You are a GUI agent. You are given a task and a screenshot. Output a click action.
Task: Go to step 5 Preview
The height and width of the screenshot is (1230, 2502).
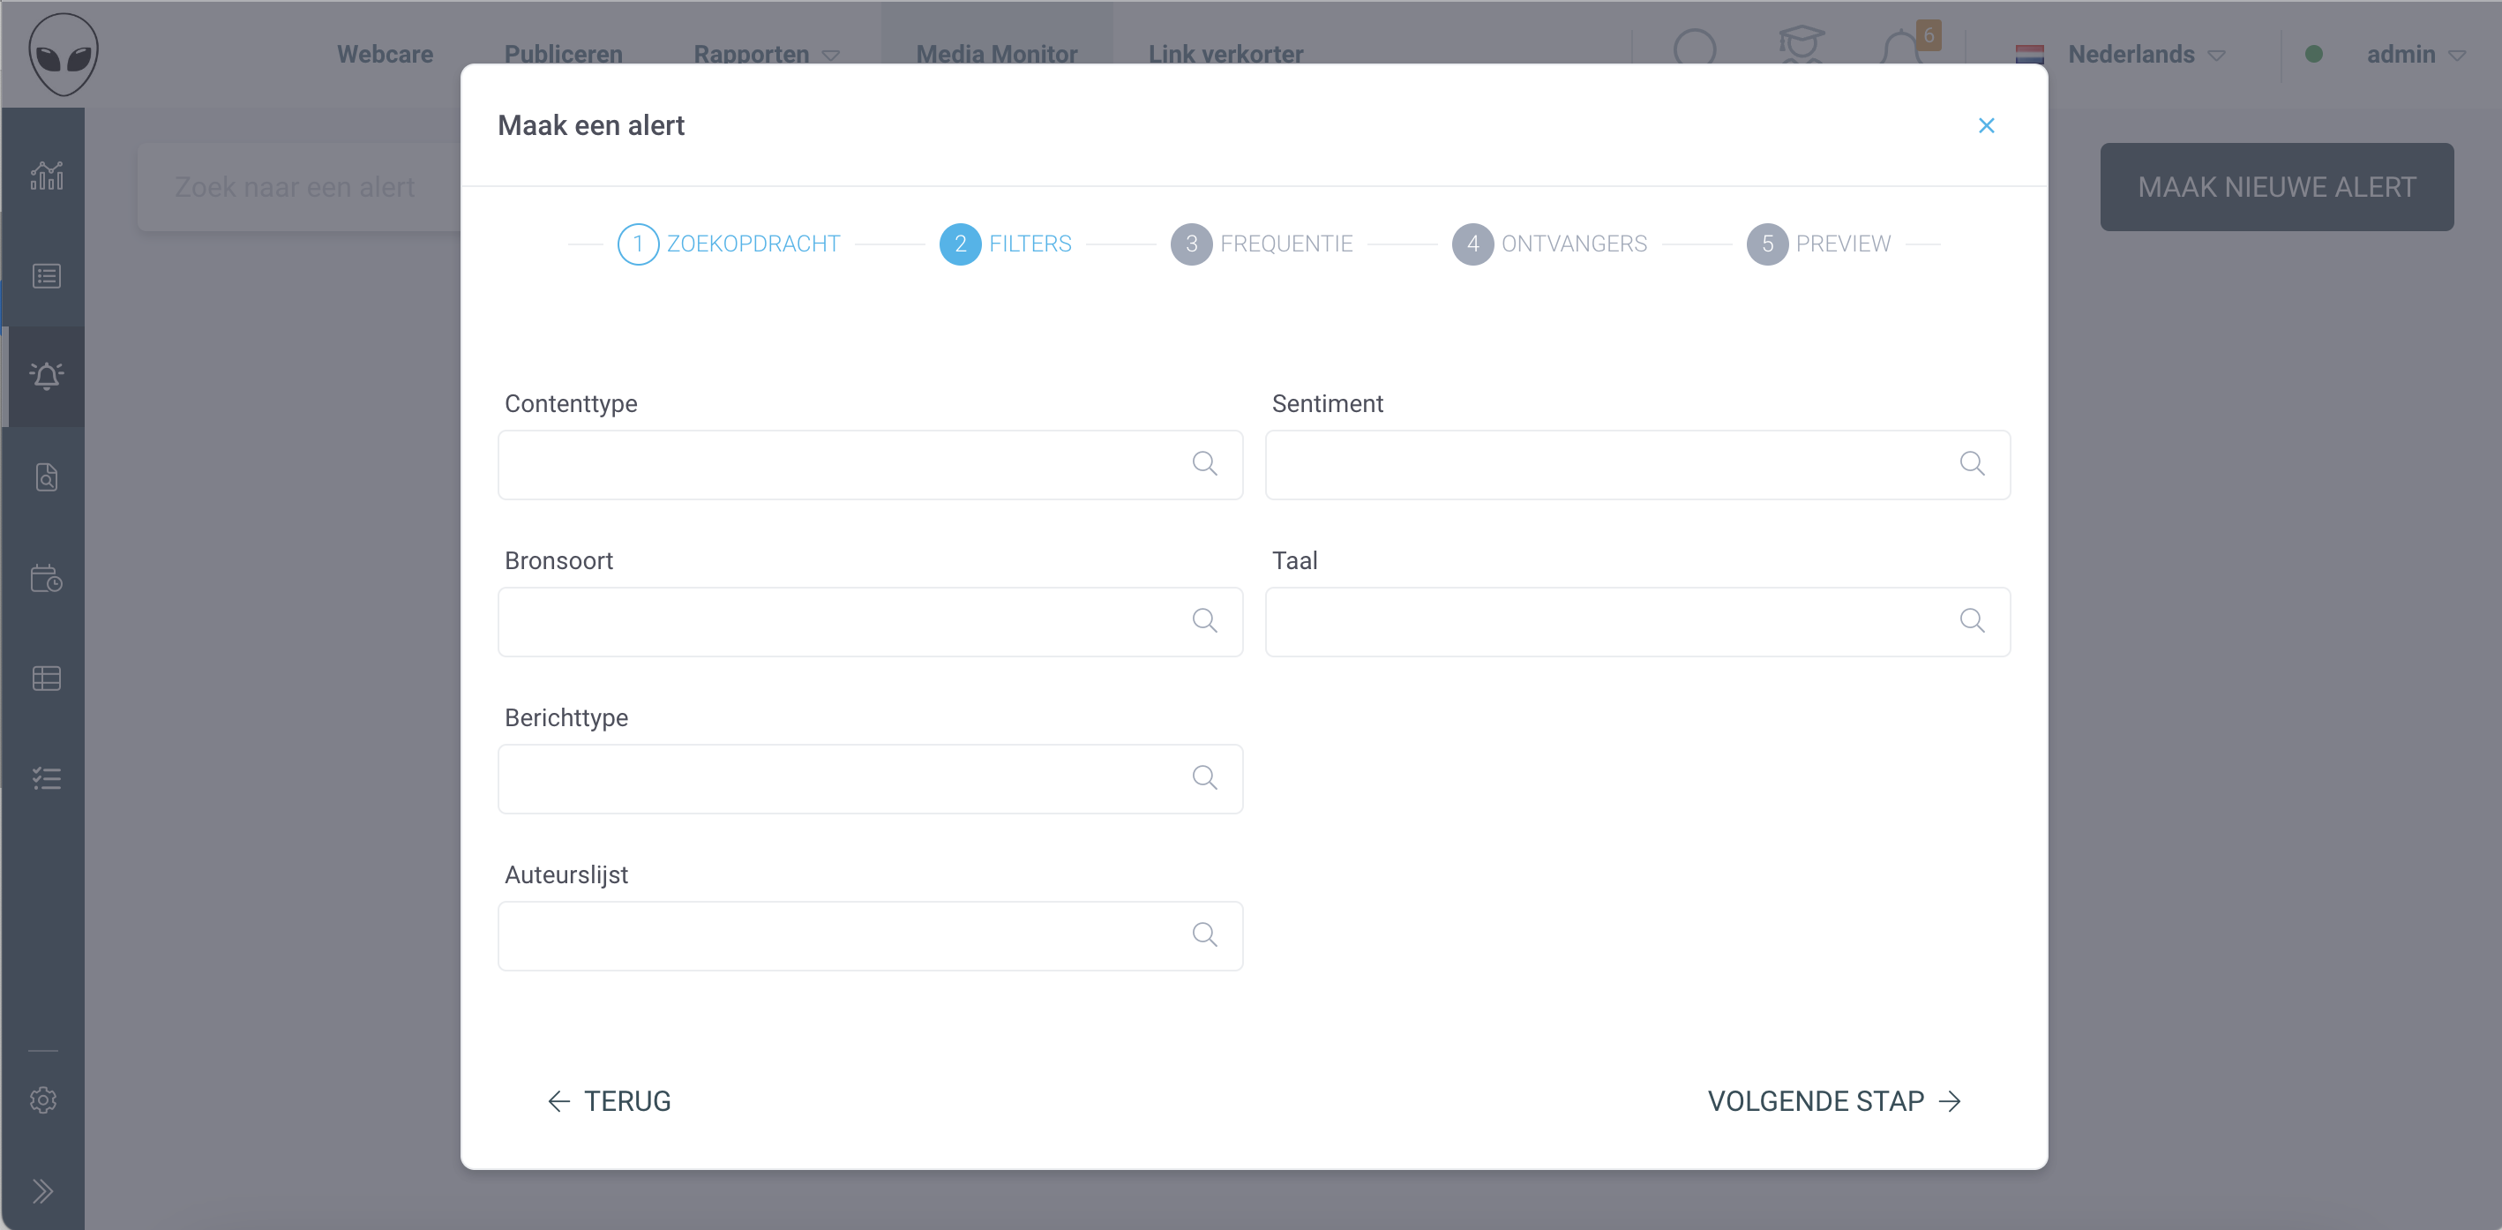1818,244
